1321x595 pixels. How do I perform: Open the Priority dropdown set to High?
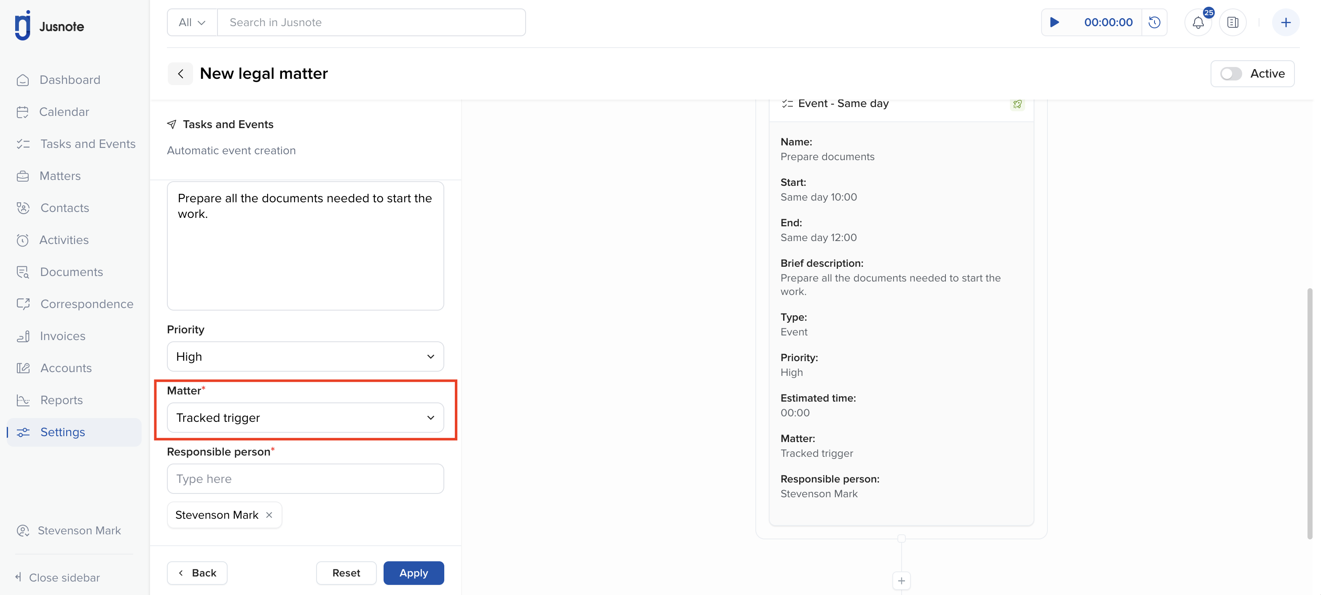click(305, 356)
